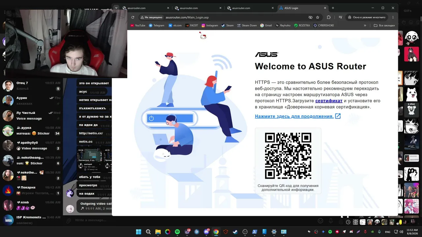Open Chrome's three-dot menu
The height and width of the screenshot is (237, 422).
393,17
